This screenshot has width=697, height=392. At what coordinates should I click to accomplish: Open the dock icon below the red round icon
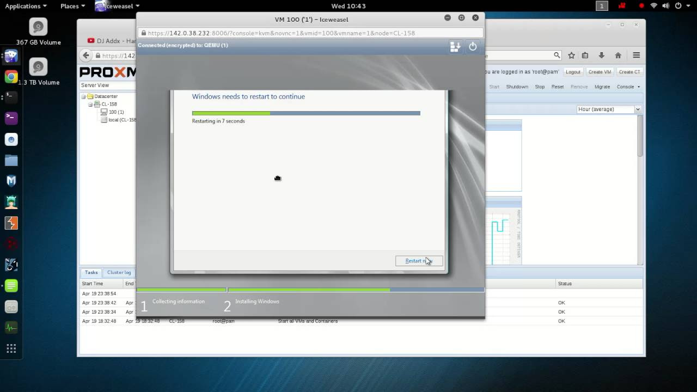coord(11,265)
